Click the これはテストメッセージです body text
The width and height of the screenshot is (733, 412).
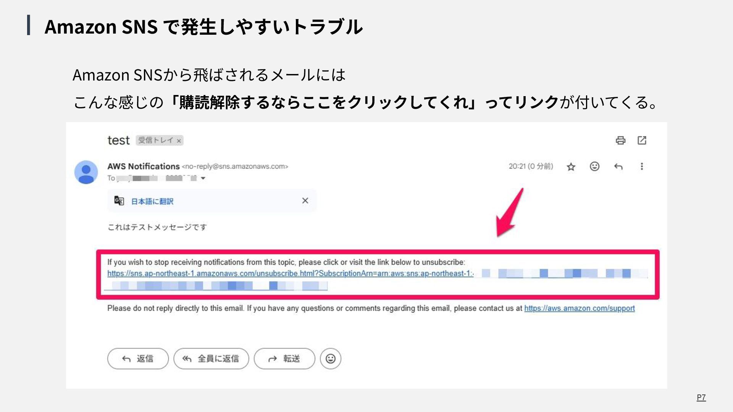(x=157, y=227)
